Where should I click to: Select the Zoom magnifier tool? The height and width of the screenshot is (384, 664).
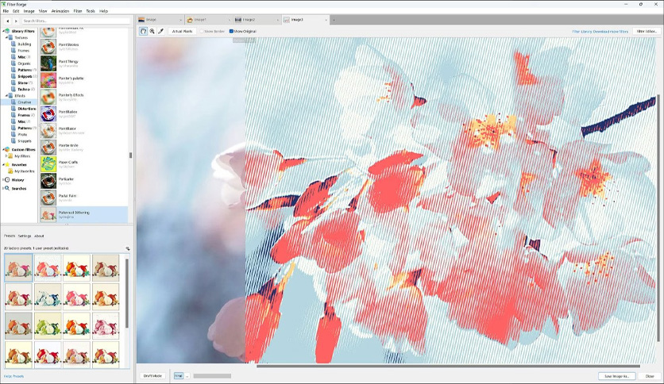click(152, 31)
